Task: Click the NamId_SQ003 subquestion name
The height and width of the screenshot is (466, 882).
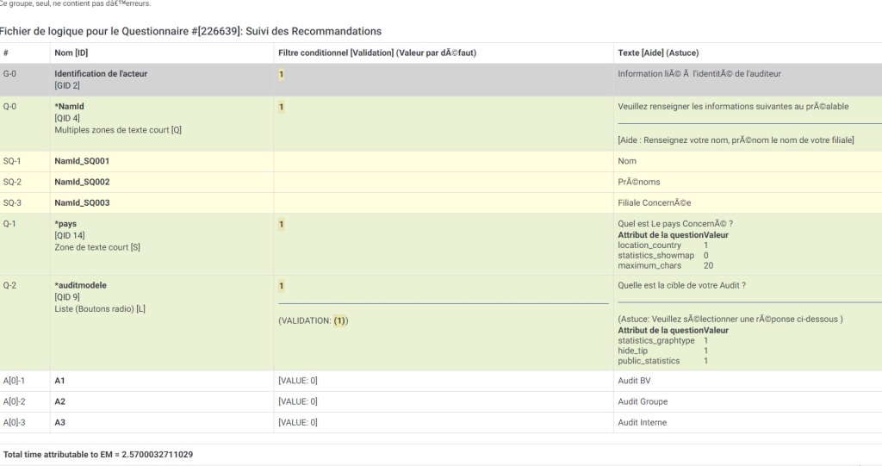Action: [x=82, y=203]
